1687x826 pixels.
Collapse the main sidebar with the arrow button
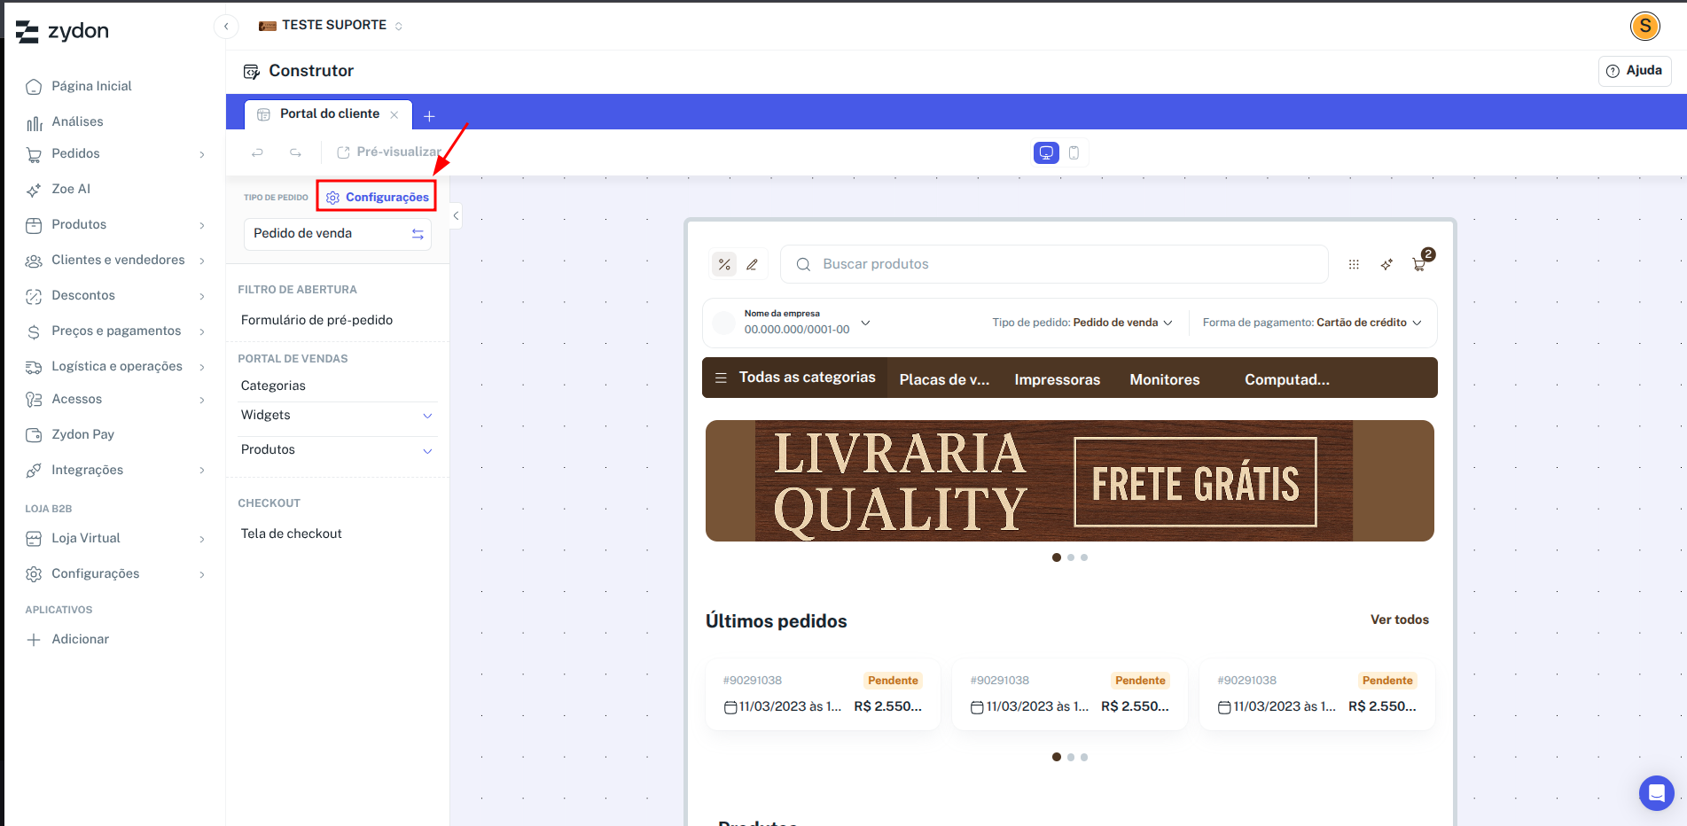226,27
